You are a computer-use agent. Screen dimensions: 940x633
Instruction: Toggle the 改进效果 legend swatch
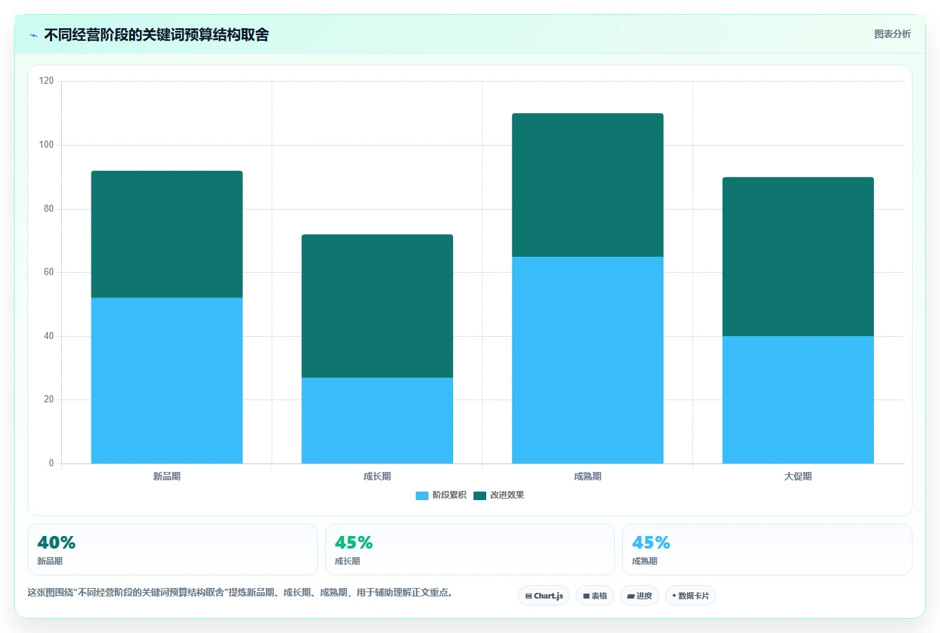coord(480,496)
